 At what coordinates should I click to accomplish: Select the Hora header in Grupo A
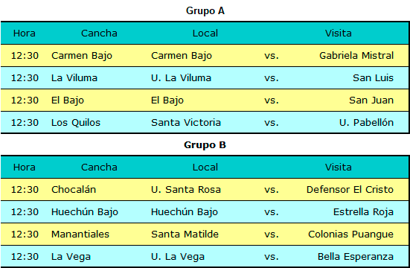click(x=25, y=33)
